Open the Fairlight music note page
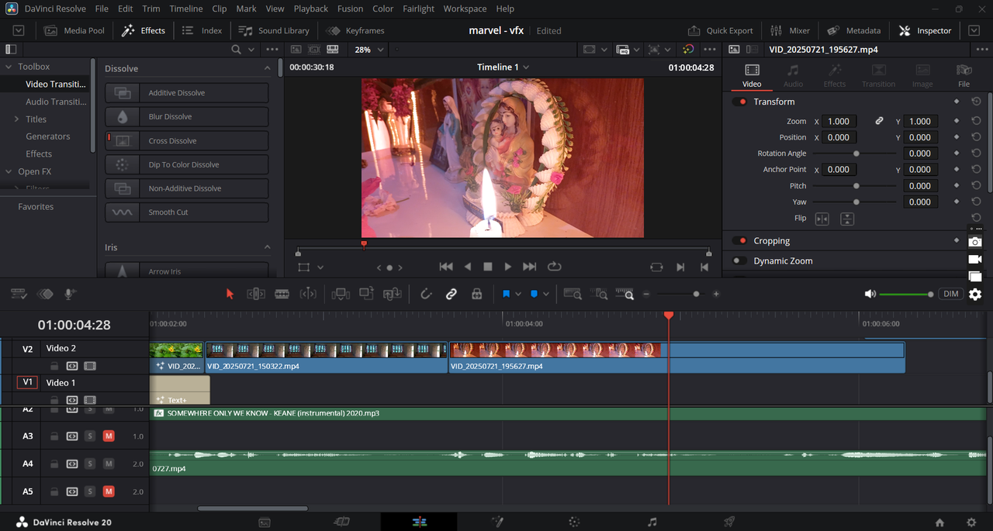The image size is (993, 531). tap(652, 522)
